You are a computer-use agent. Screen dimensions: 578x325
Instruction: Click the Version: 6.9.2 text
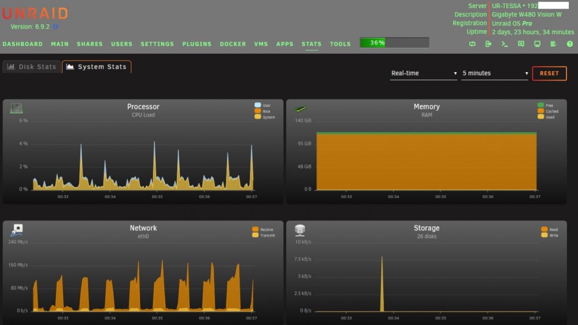[30, 27]
